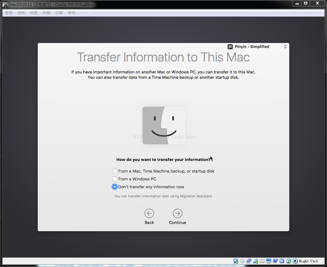327x267 pixels.
Task: Click the Finder face image
Action: (x=164, y=125)
